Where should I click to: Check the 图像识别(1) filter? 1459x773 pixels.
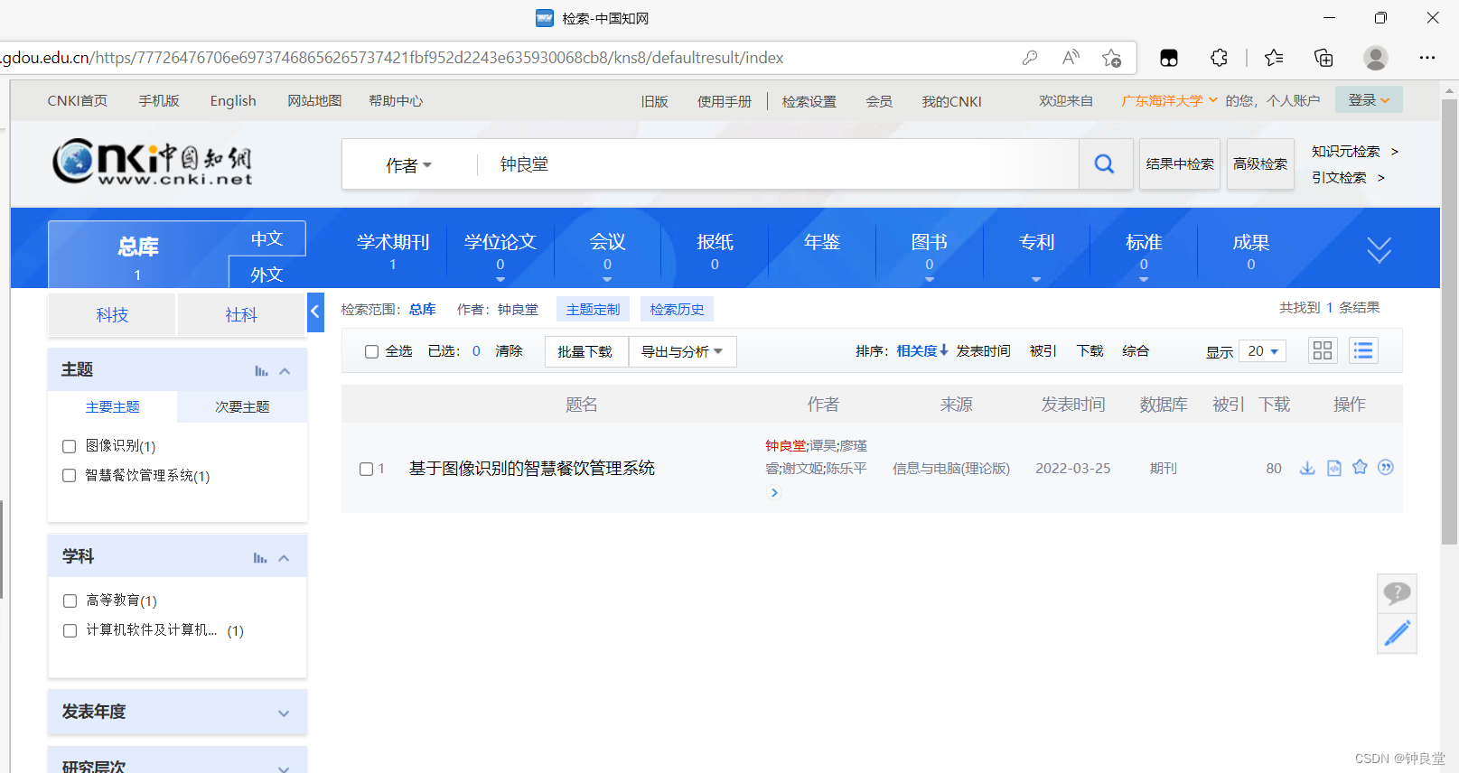click(x=69, y=446)
